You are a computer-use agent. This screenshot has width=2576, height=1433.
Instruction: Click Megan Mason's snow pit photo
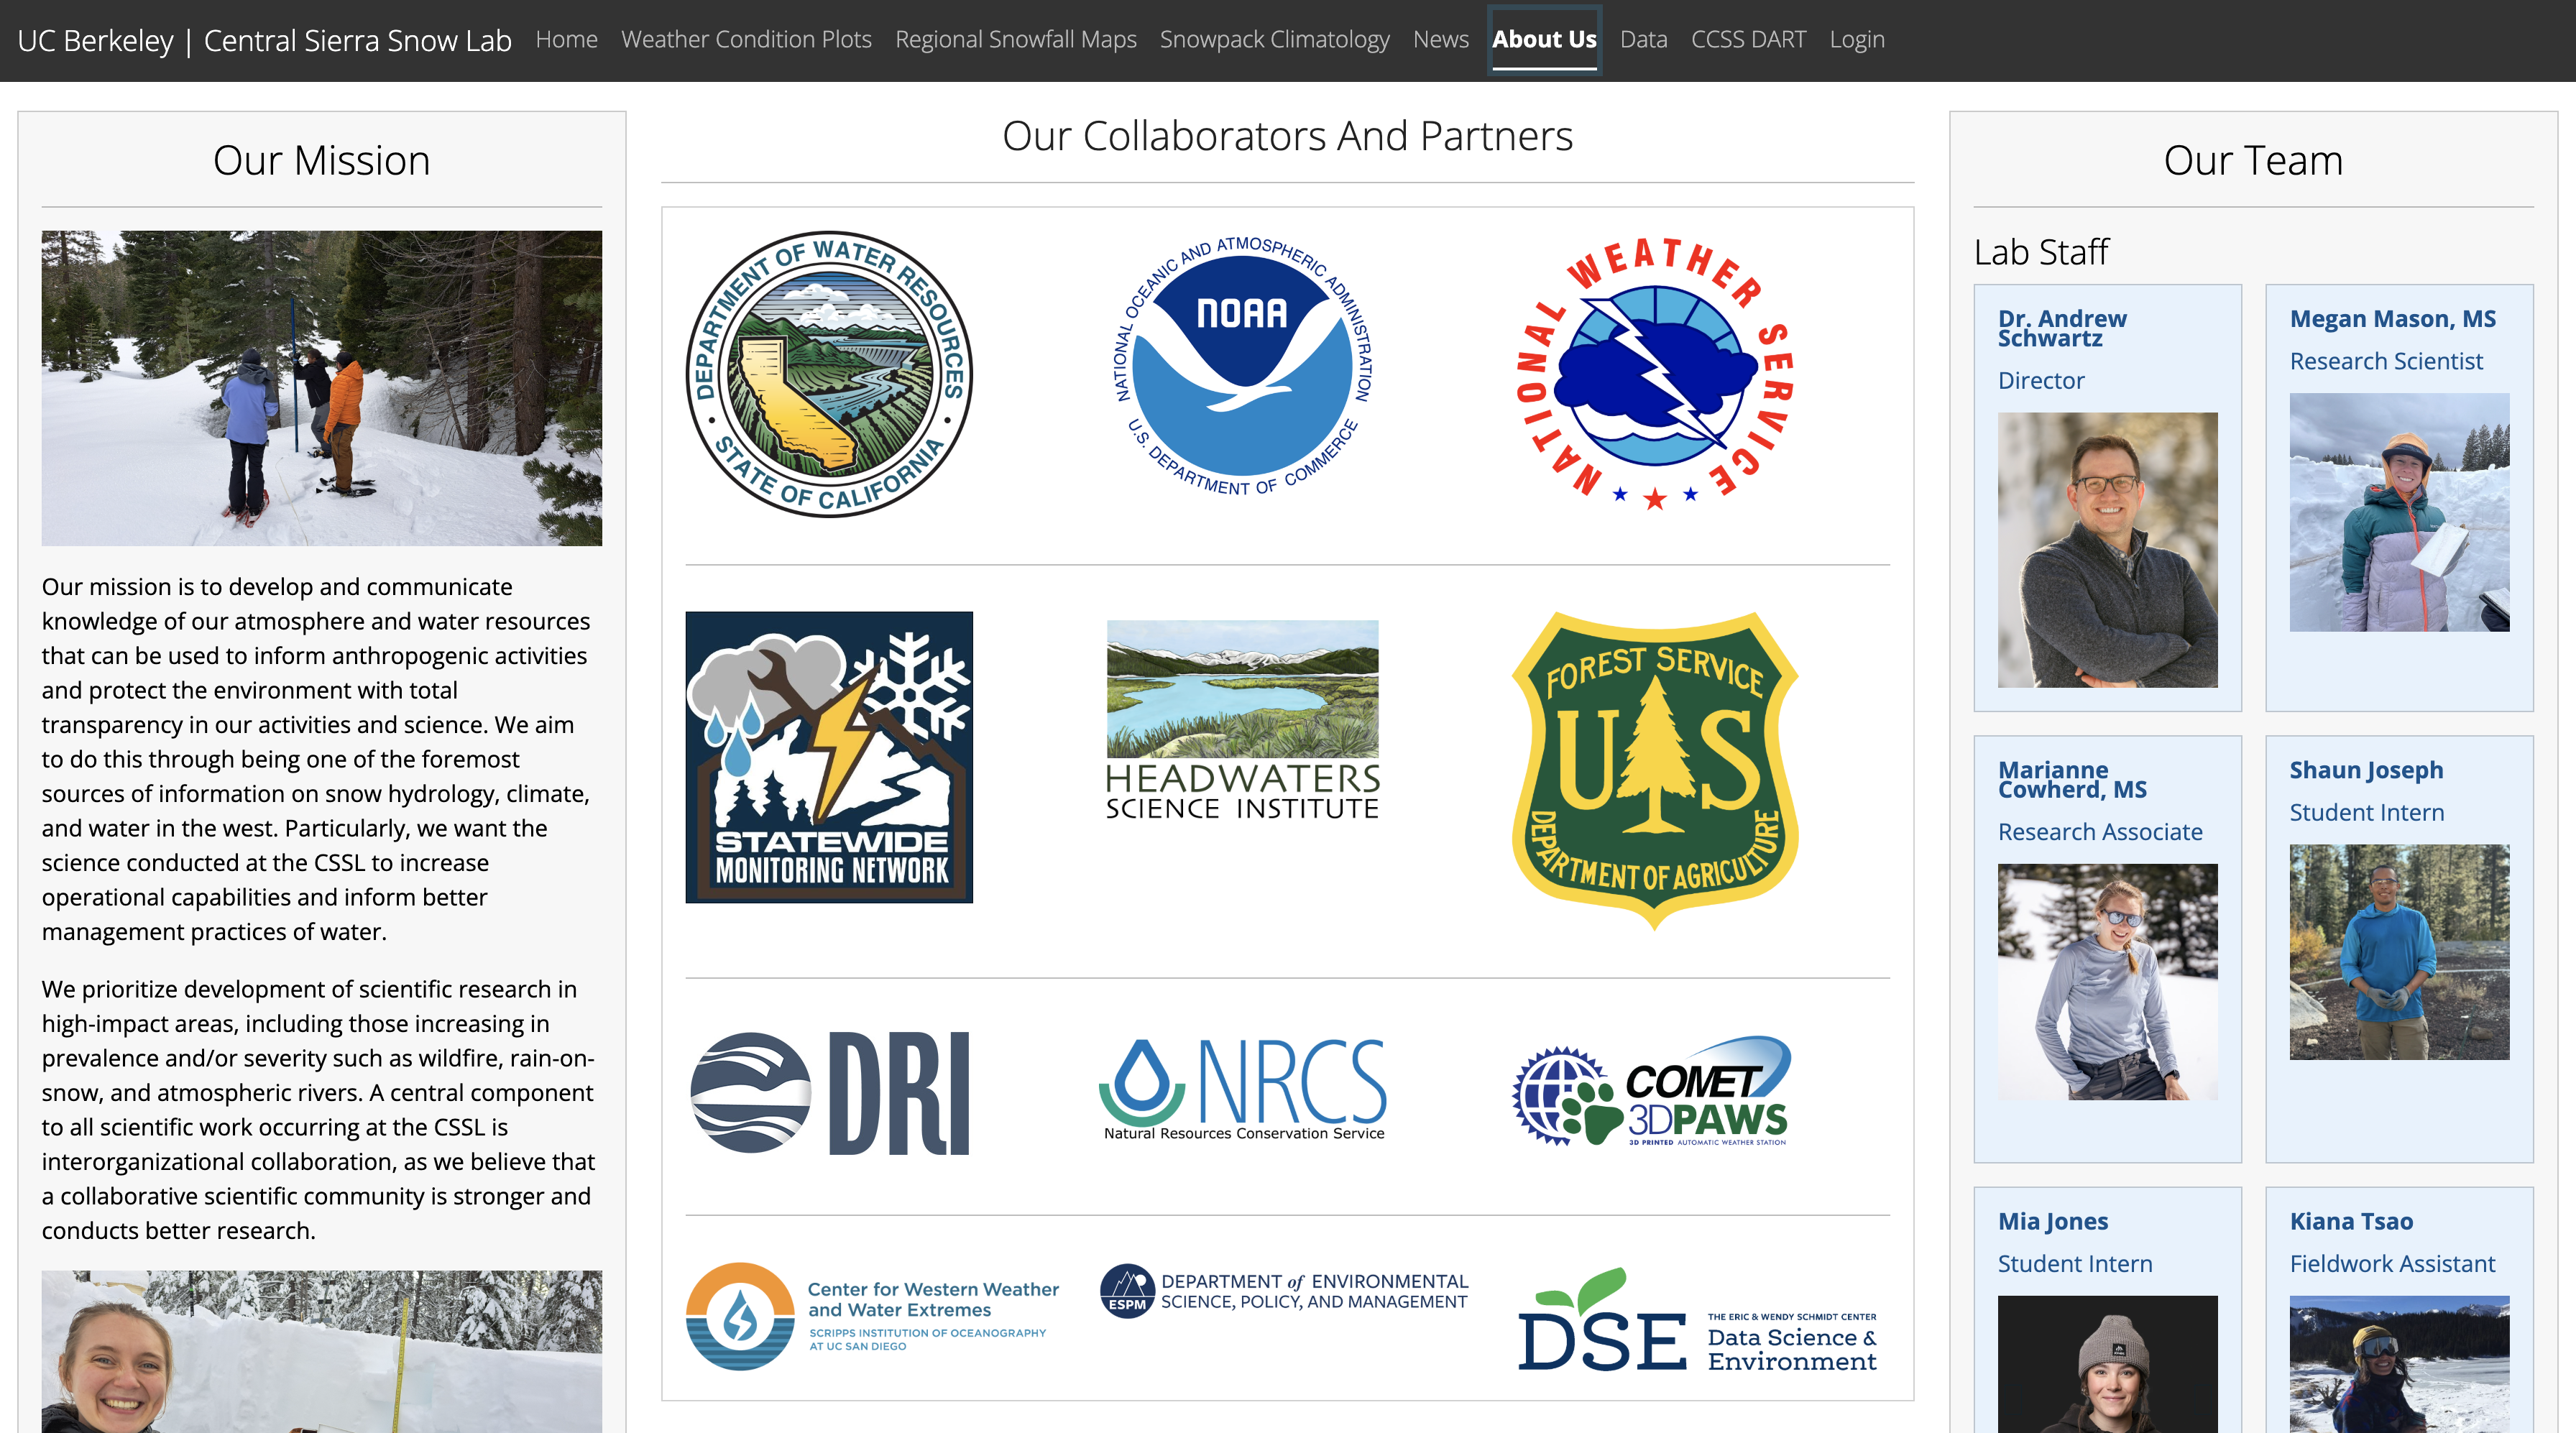coord(2399,511)
